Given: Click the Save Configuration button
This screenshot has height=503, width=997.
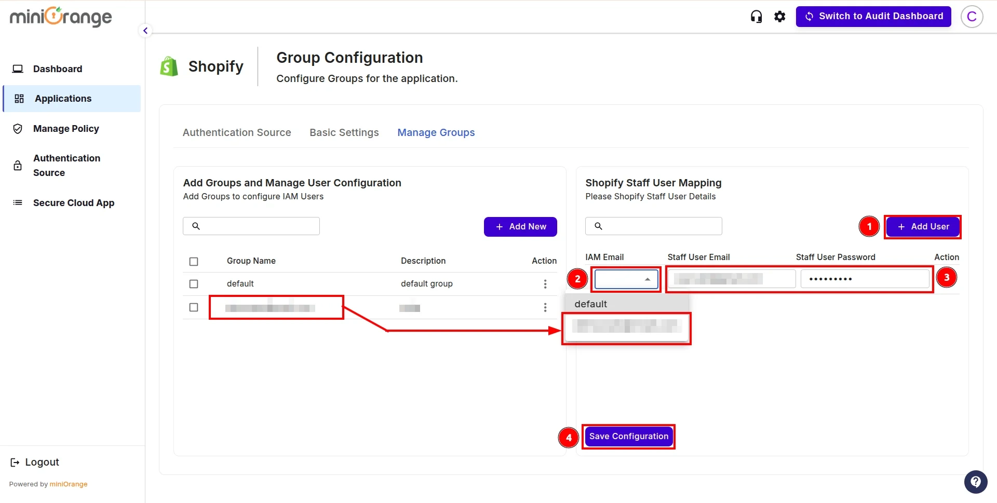Looking at the screenshot, I should point(628,437).
